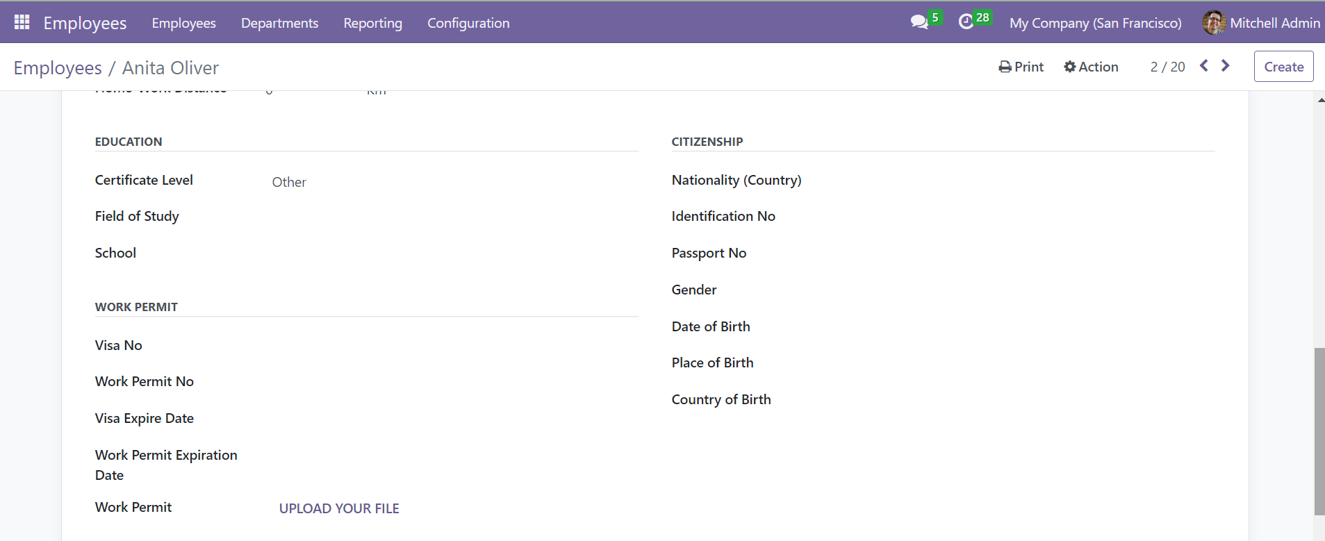
Task: Click the vertical scrollbar thumb
Action: tap(1319, 431)
